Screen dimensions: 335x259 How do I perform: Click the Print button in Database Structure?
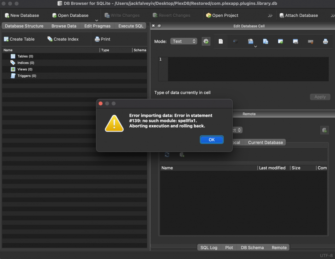coord(103,39)
